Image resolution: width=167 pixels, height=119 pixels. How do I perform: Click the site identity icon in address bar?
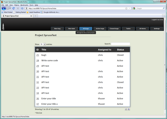[26, 8]
